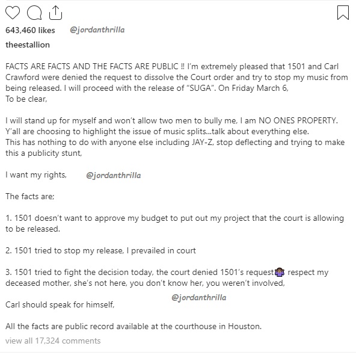The height and width of the screenshot is (355, 356).
Task: Click the shrugging emoji in the caption
Action: (x=280, y=272)
